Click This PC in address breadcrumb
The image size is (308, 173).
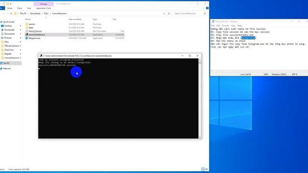(23, 13)
